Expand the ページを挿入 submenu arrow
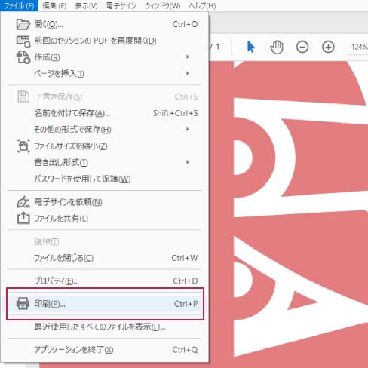 (188, 73)
